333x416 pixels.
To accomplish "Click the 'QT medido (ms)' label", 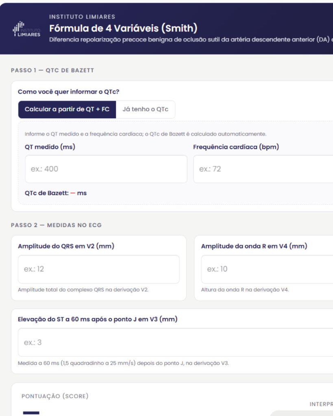I will tap(50, 147).
